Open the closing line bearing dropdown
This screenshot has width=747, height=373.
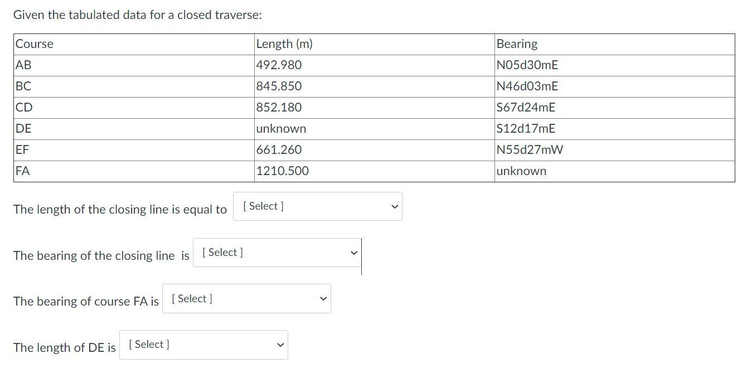pyautogui.click(x=277, y=252)
